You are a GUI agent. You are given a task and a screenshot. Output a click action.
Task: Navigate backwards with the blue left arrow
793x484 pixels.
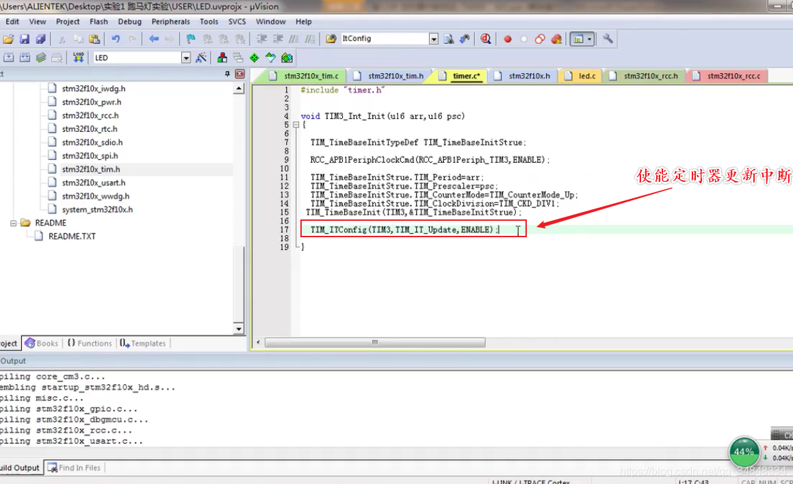(x=154, y=39)
